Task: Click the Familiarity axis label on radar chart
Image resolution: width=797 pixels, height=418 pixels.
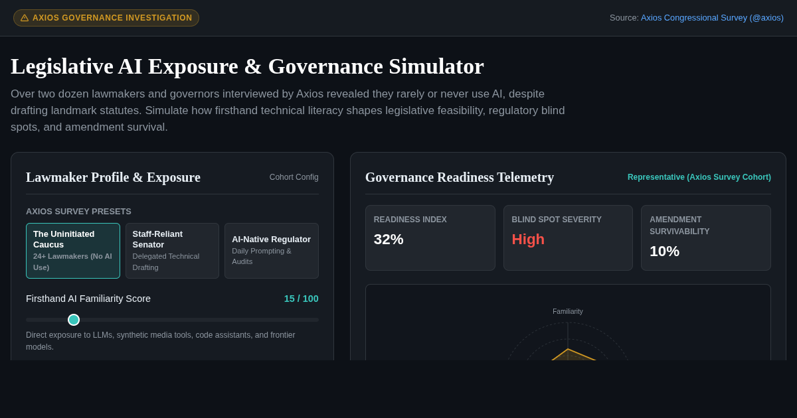Action: (568, 312)
